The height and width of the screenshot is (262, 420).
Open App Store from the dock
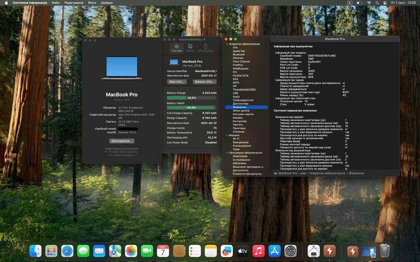click(x=275, y=251)
